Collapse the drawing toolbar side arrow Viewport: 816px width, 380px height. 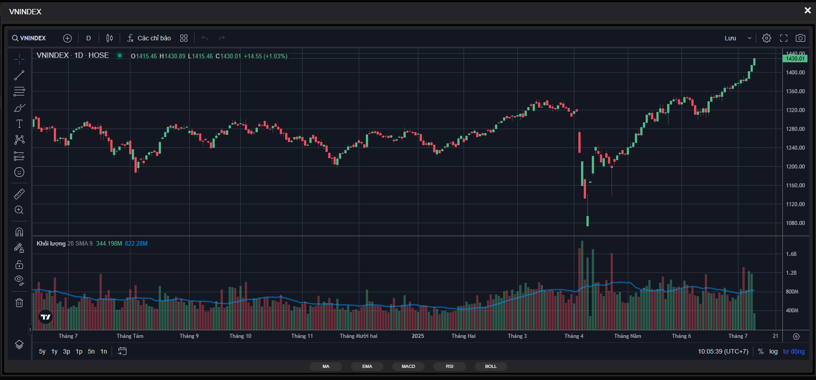point(30,330)
